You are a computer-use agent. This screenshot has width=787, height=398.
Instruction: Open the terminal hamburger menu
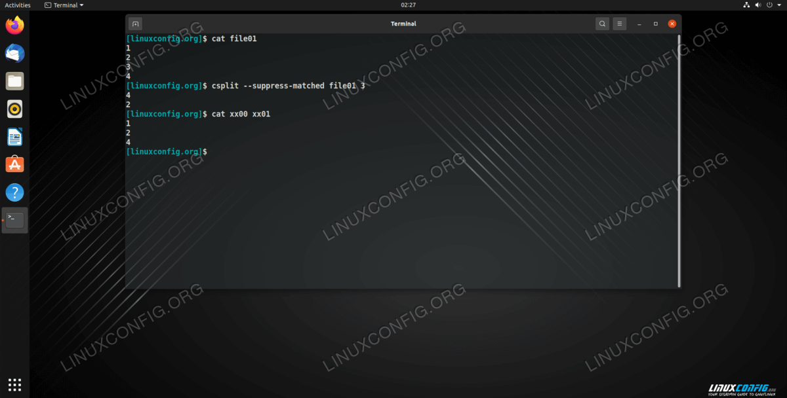coord(620,24)
